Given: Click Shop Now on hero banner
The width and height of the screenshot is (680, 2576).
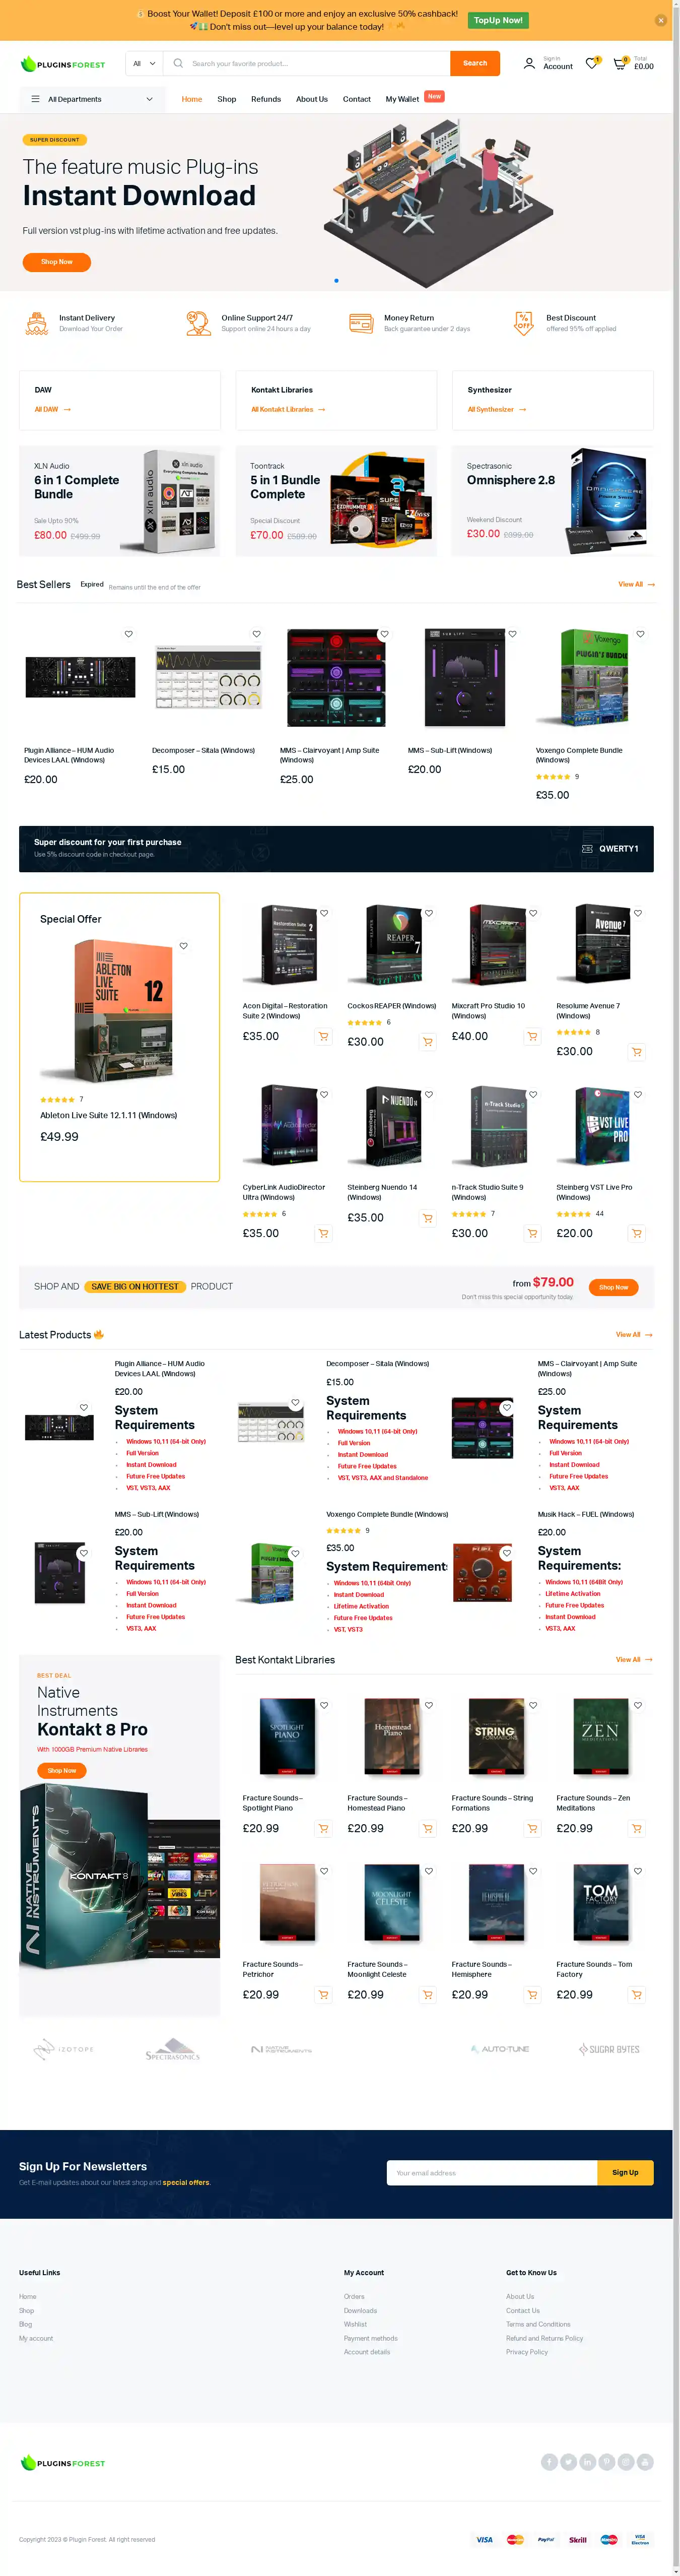Looking at the screenshot, I should point(57,262).
